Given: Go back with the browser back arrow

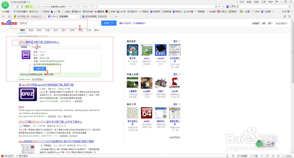Looking at the screenshot, I should point(13,6).
